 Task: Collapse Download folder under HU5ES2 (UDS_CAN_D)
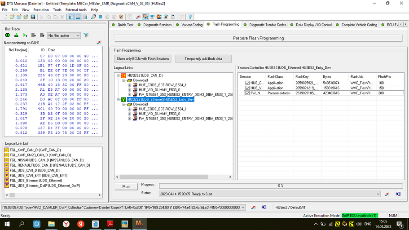pos(124,80)
